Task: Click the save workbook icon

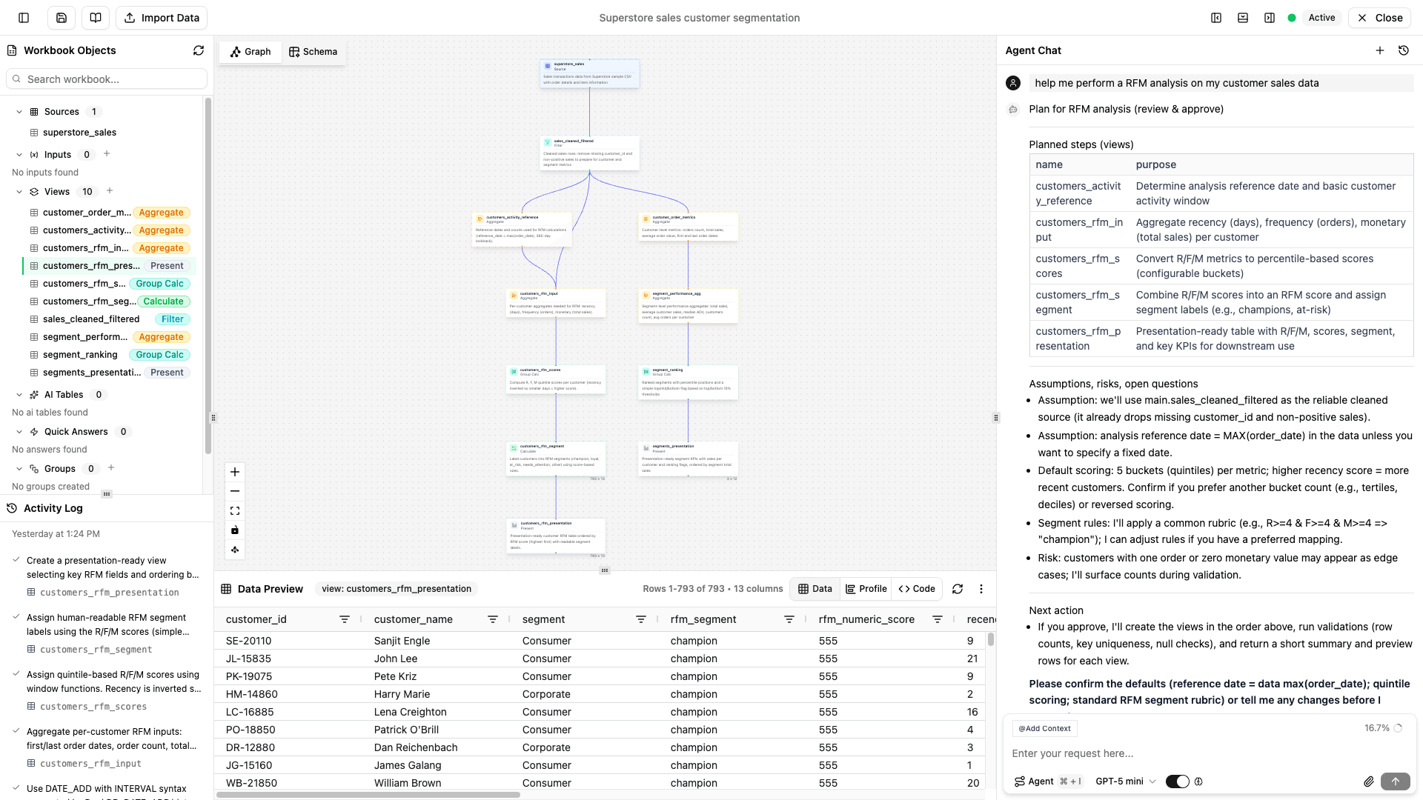Action: coord(61,17)
